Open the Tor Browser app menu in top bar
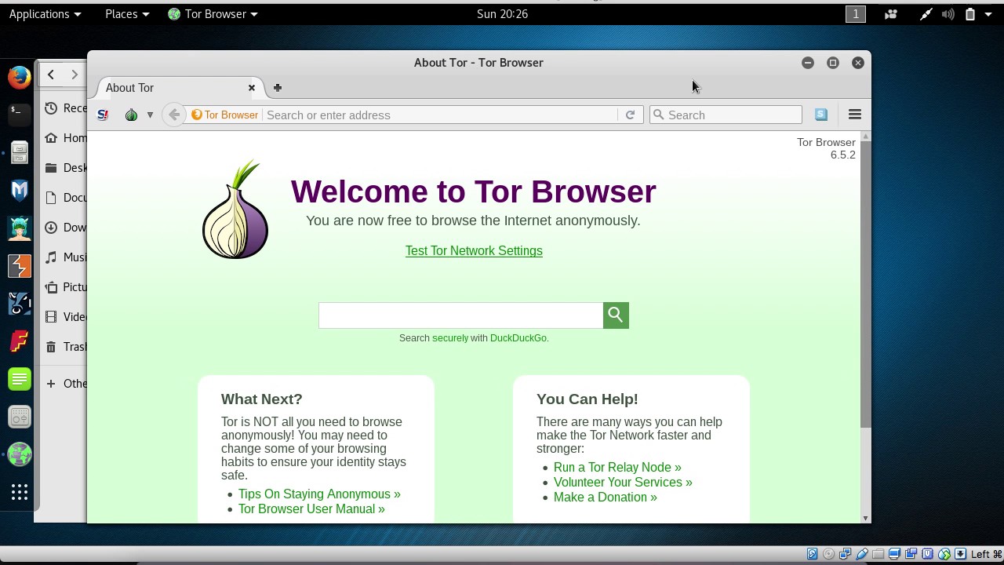This screenshot has width=1004, height=565. click(x=213, y=14)
